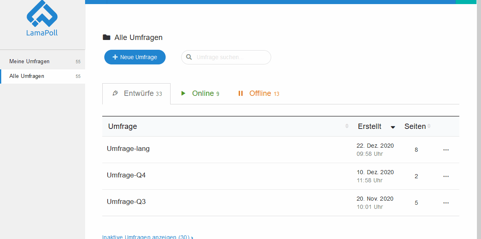Click the green play icon for Online

pos(183,93)
